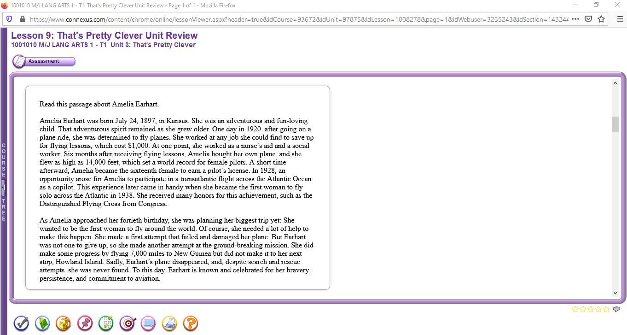Open the yellow backpack icon
The width and height of the screenshot is (627, 335).
pos(64,323)
